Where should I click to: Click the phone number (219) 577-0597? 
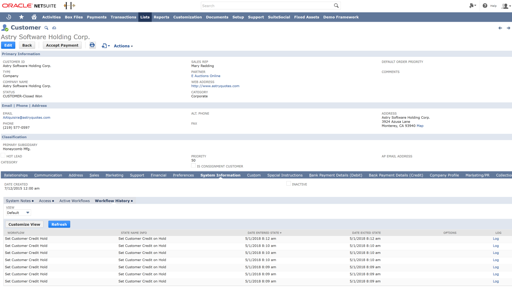16,128
